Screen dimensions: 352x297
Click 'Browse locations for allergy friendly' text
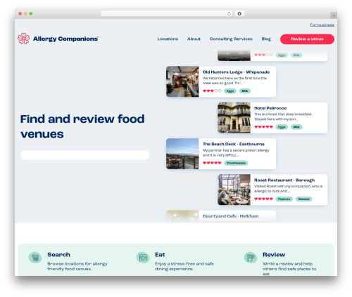coord(77,266)
